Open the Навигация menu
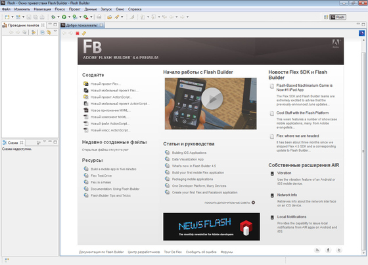The height and width of the screenshot is (265, 368). pyautogui.click(x=42, y=9)
